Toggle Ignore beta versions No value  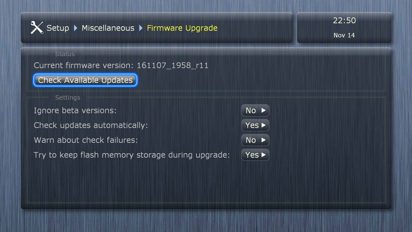point(255,110)
